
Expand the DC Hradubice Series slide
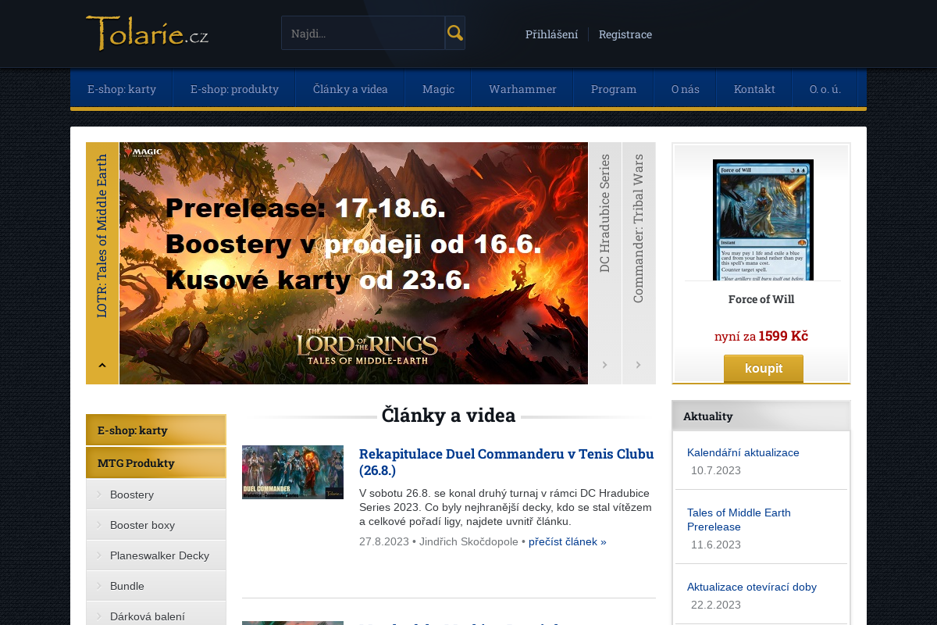pos(604,364)
